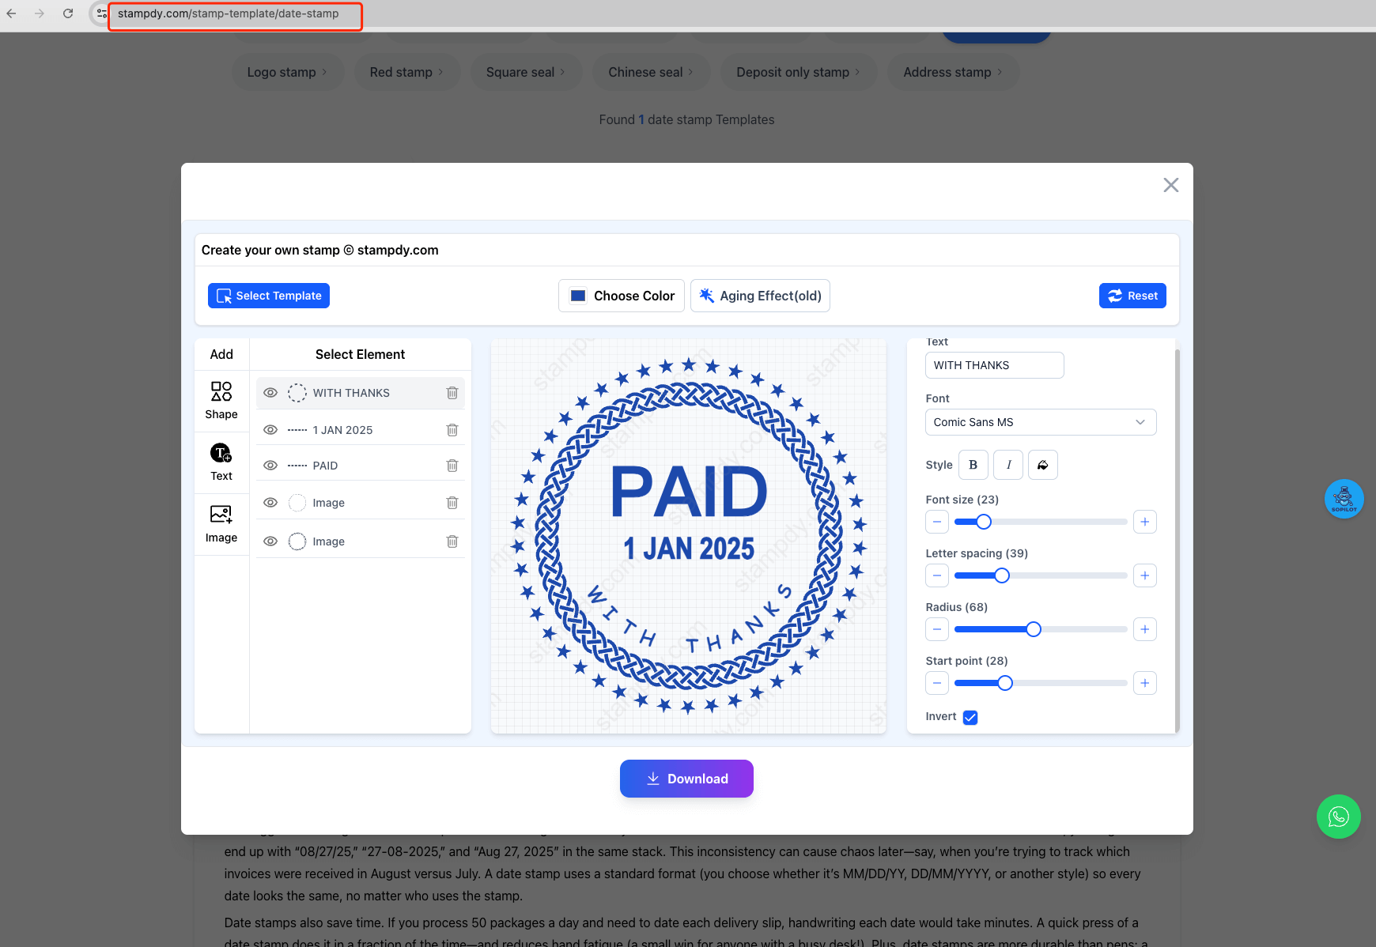Delete the 1 JAN 2025 element

(452, 429)
